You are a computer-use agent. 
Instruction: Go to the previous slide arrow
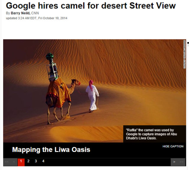pos(14,162)
